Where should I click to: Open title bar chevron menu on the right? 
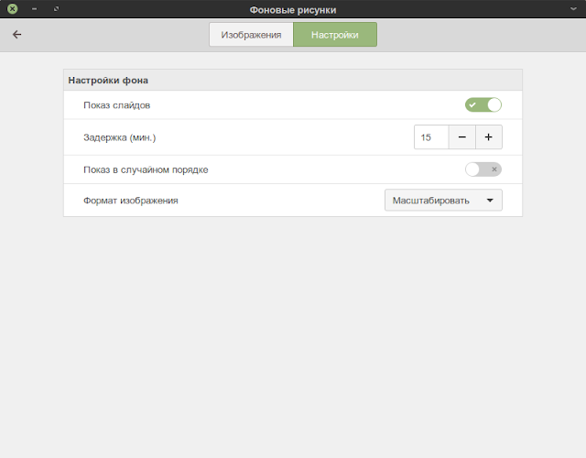tap(573, 8)
